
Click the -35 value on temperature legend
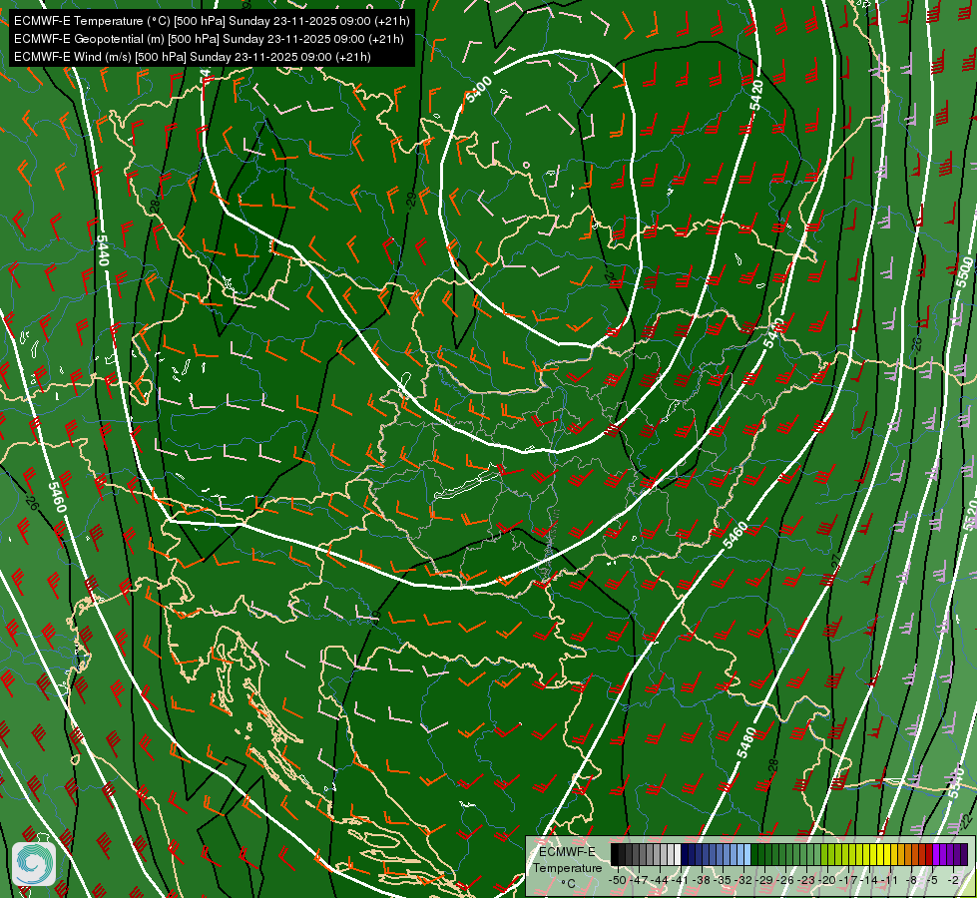tap(722, 880)
